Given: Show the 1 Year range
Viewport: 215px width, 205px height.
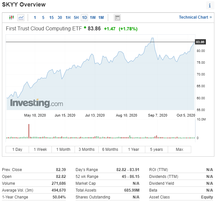Looking at the screenshot, I should (134, 150).
